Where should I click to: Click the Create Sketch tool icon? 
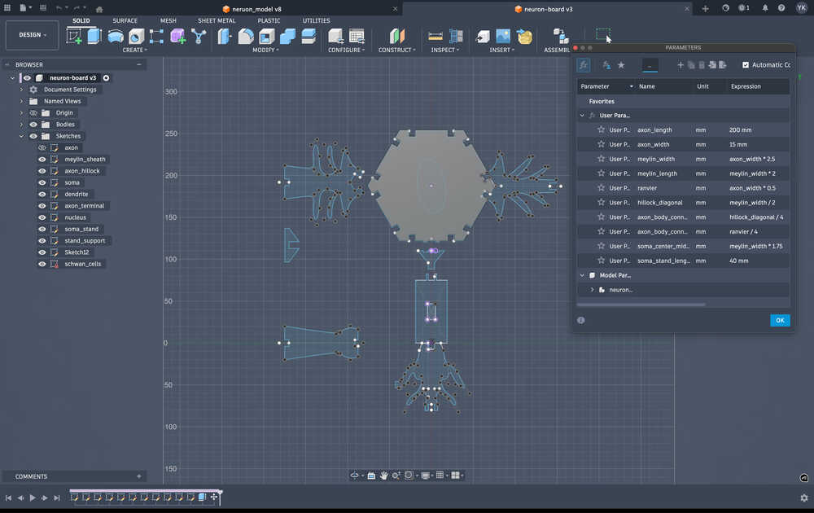coord(74,37)
